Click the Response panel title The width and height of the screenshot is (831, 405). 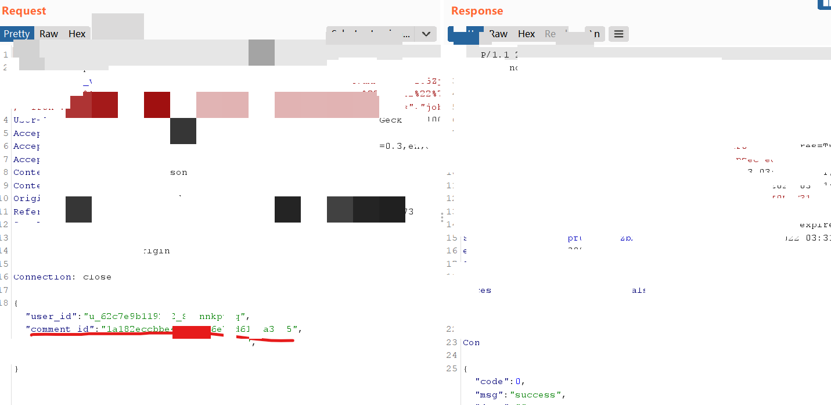coord(477,11)
